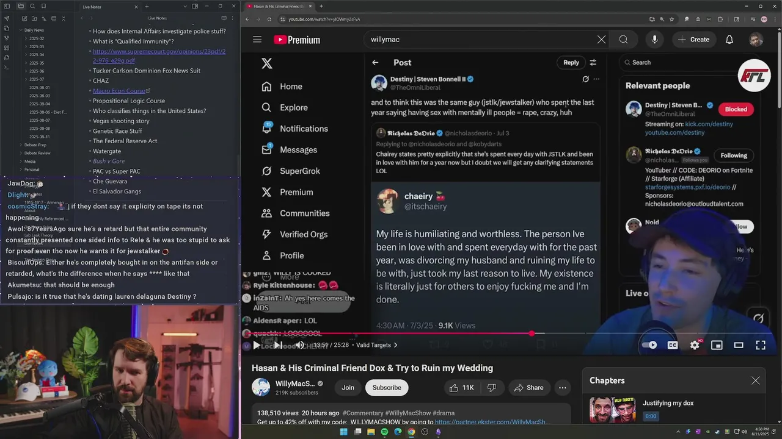
Task: Open the Obsidian file explorer folder icon
Action: 21,6
